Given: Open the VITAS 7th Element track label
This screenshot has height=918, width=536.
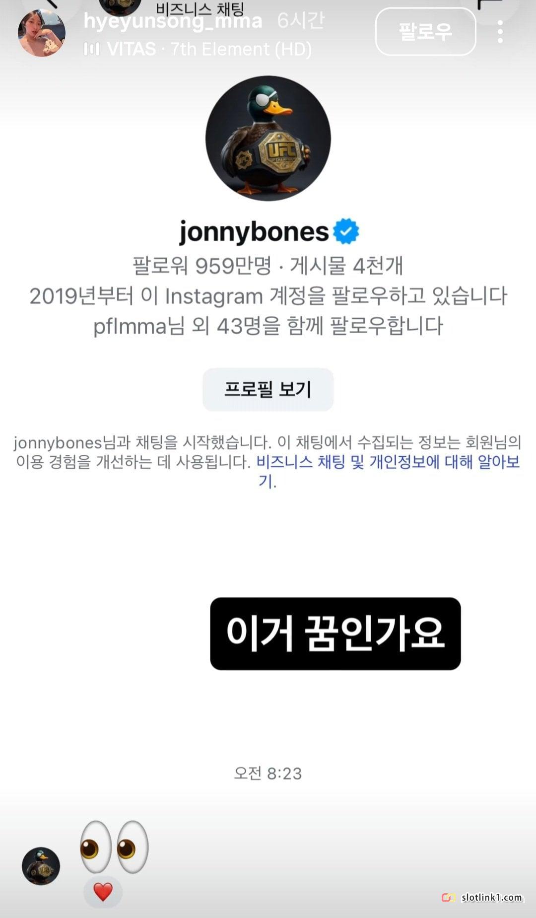Looking at the screenshot, I should (x=209, y=49).
